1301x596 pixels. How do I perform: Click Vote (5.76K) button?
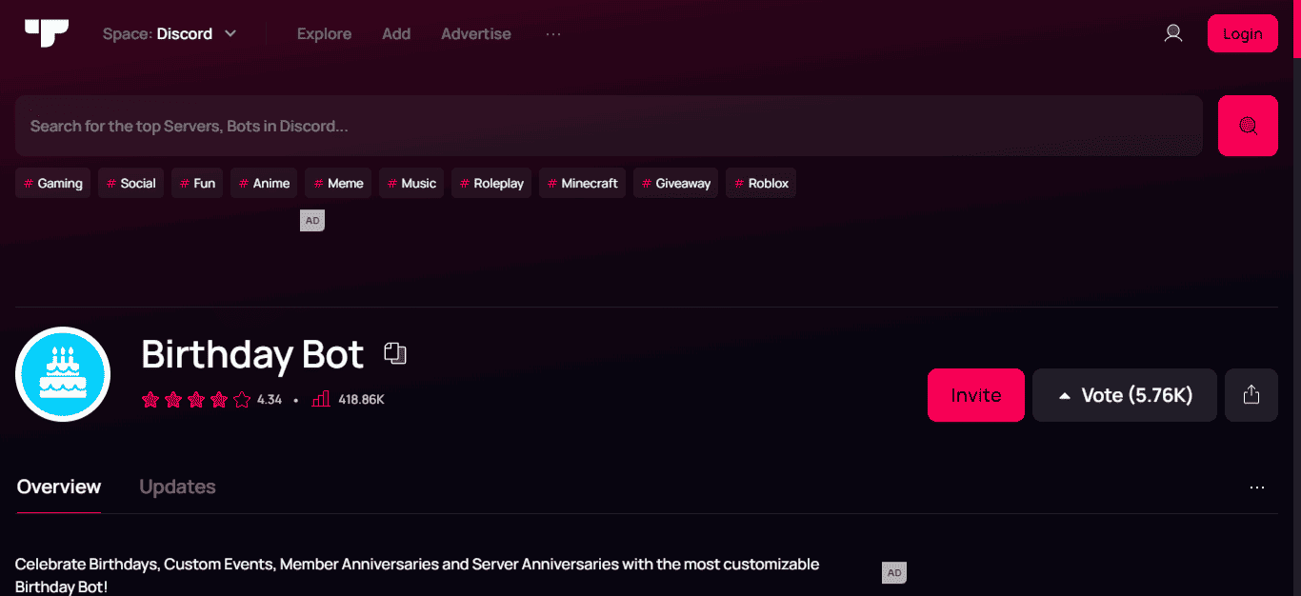(x=1125, y=395)
